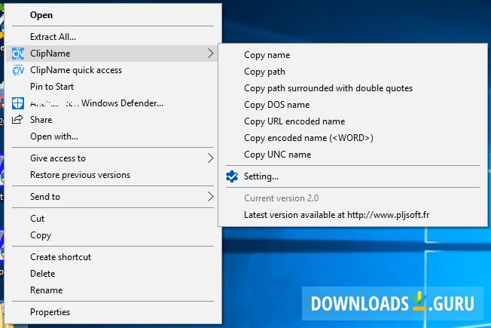Choose Delete from the context menu

(113, 274)
